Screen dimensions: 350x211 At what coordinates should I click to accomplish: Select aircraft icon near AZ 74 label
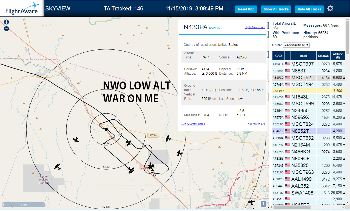click(168, 139)
